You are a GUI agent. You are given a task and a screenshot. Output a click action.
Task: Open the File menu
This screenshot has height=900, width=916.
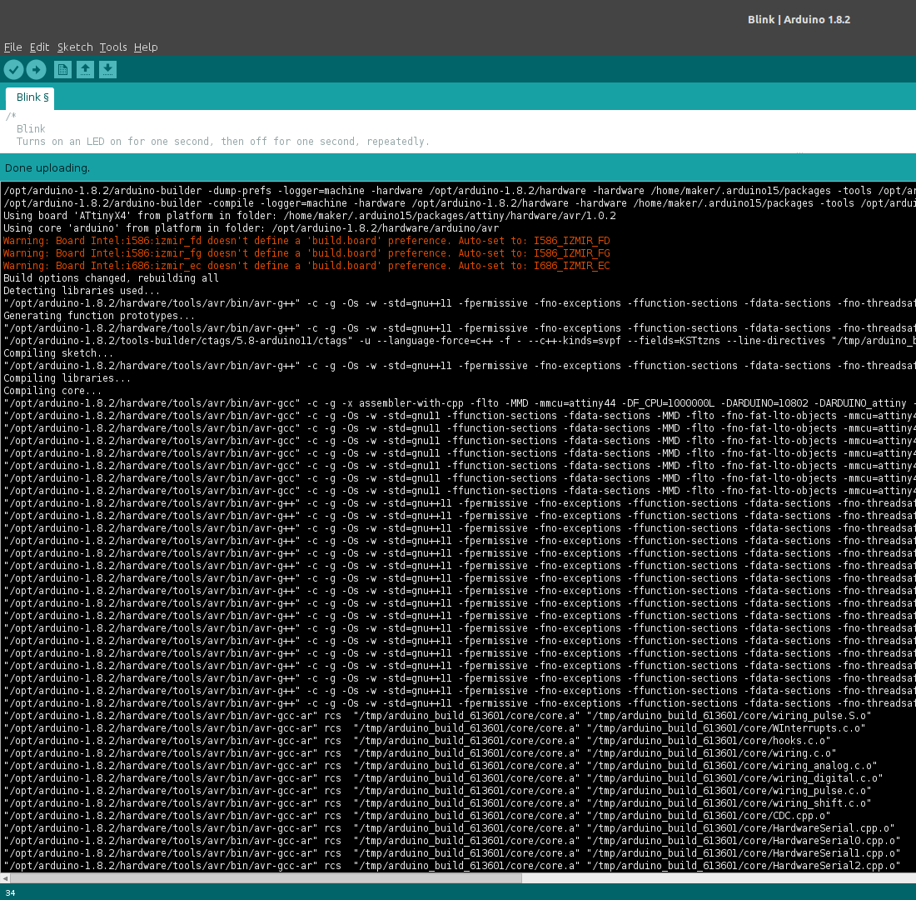click(x=12, y=47)
